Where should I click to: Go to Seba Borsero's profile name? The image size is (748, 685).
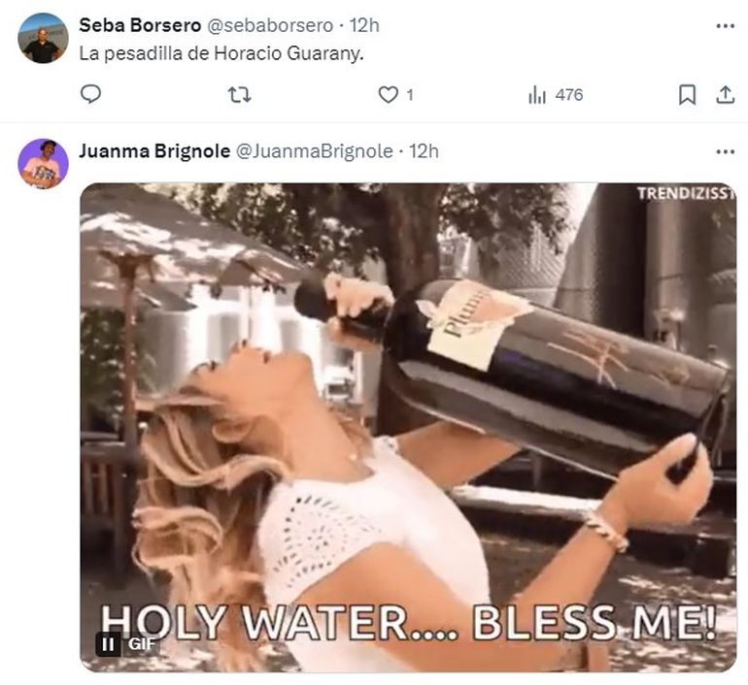139,25
